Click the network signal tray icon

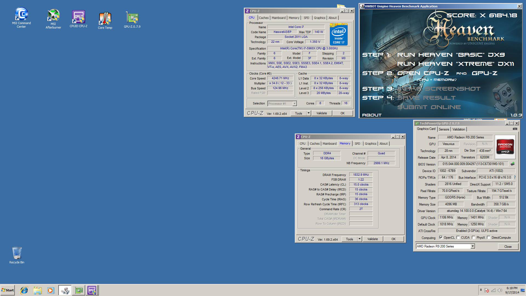coord(493,290)
